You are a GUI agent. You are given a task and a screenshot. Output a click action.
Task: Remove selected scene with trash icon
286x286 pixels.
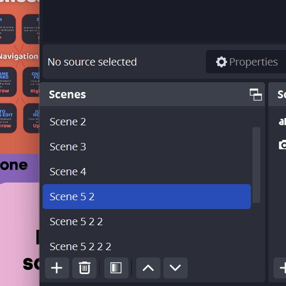coord(84,268)
